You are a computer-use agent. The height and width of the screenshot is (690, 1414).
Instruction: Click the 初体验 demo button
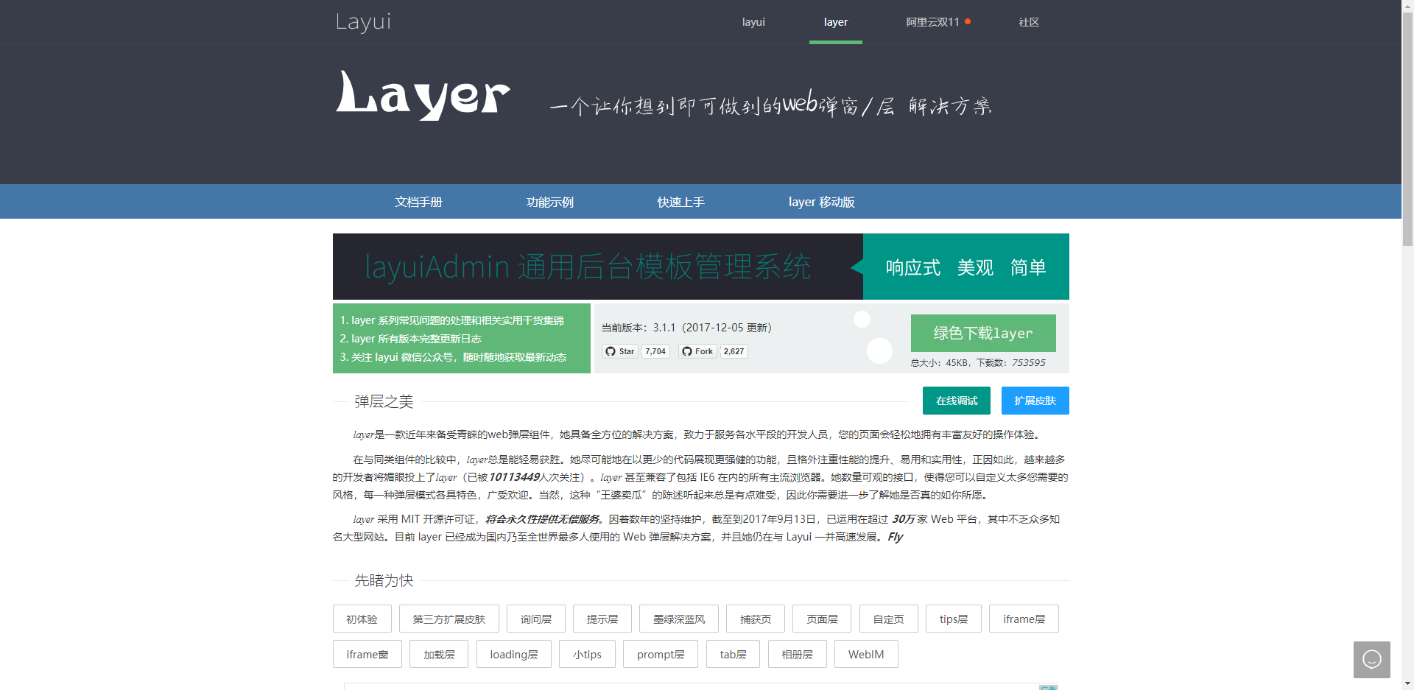(x=362, y=619)
